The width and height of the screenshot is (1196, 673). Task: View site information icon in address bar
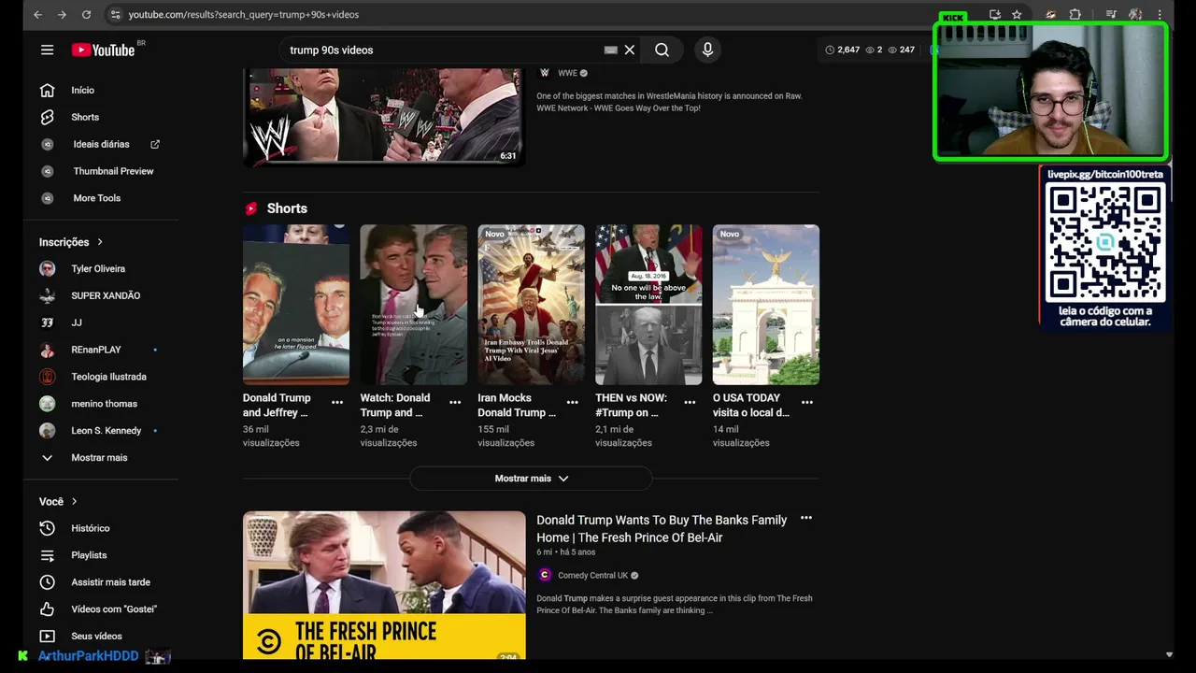115,14
